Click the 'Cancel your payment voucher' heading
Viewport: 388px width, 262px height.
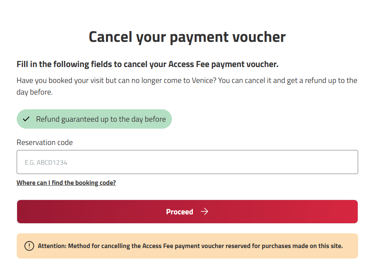(187, 37)
